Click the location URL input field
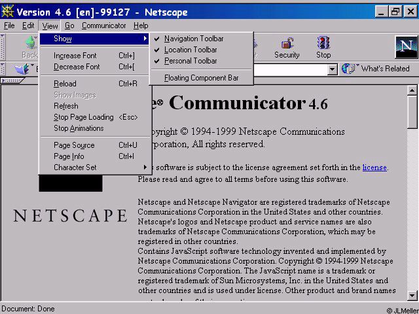The image size is (419, 314). click(x=290, y=69)
